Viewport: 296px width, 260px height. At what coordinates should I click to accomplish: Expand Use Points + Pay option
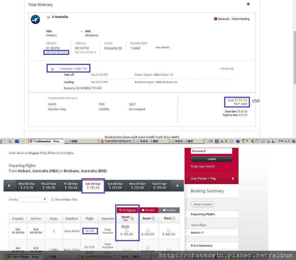[x=211, y=178]
